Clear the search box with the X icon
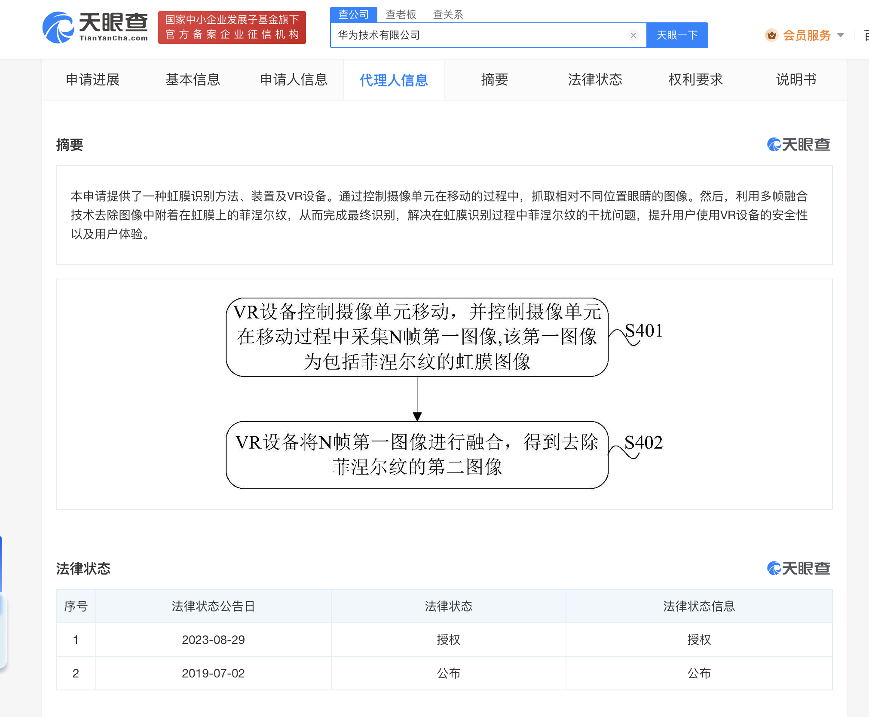 633,35
